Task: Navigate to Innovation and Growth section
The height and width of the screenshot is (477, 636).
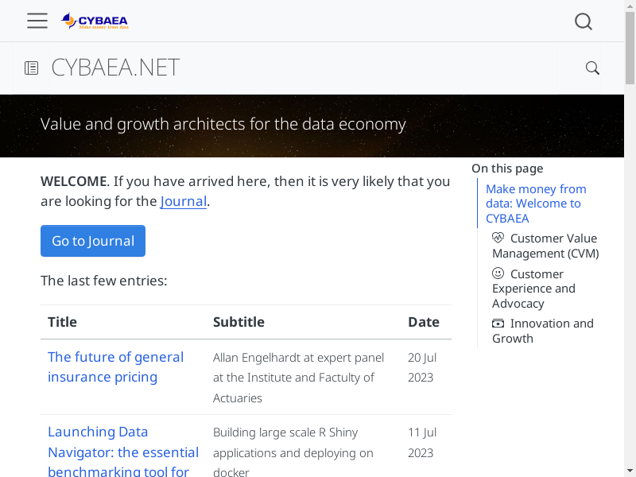Action: 545,331
